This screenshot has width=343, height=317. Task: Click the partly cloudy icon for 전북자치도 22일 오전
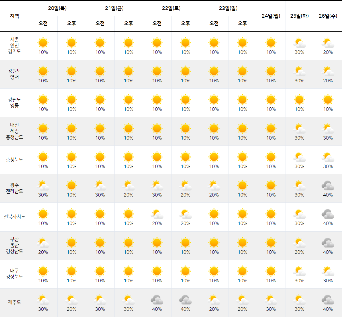tap(157, 214)
